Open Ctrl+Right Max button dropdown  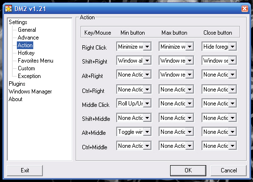(189, 89)
